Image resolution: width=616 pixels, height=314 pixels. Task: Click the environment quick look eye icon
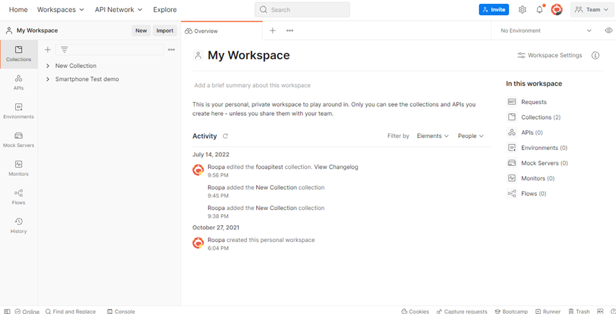pyautogui.click(x=608, y=31)
